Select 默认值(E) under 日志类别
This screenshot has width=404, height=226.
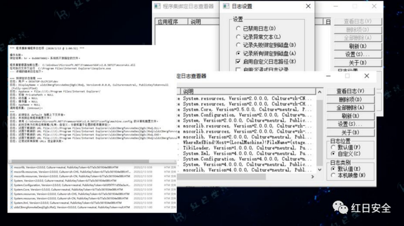tap(333, 169)
